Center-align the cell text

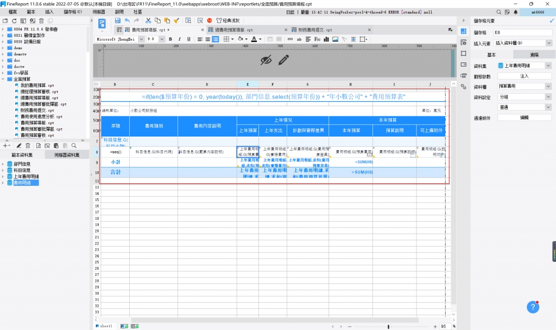[x=208, y=39]
